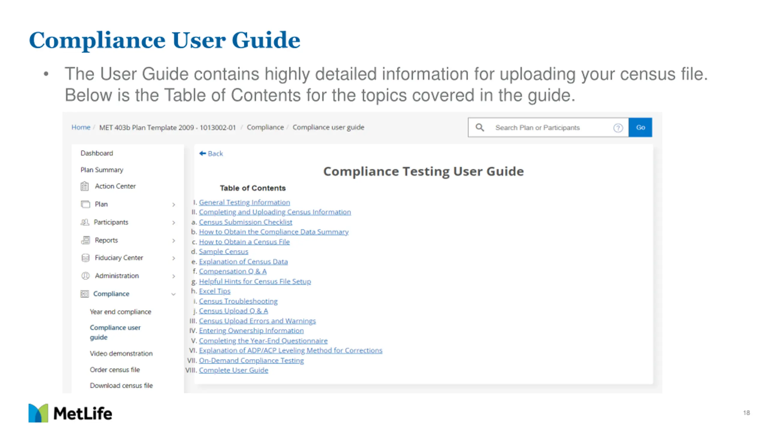Click the Administration icon in sidebar
The height and width of the screenshot is (433, 769).
(85, 276)
